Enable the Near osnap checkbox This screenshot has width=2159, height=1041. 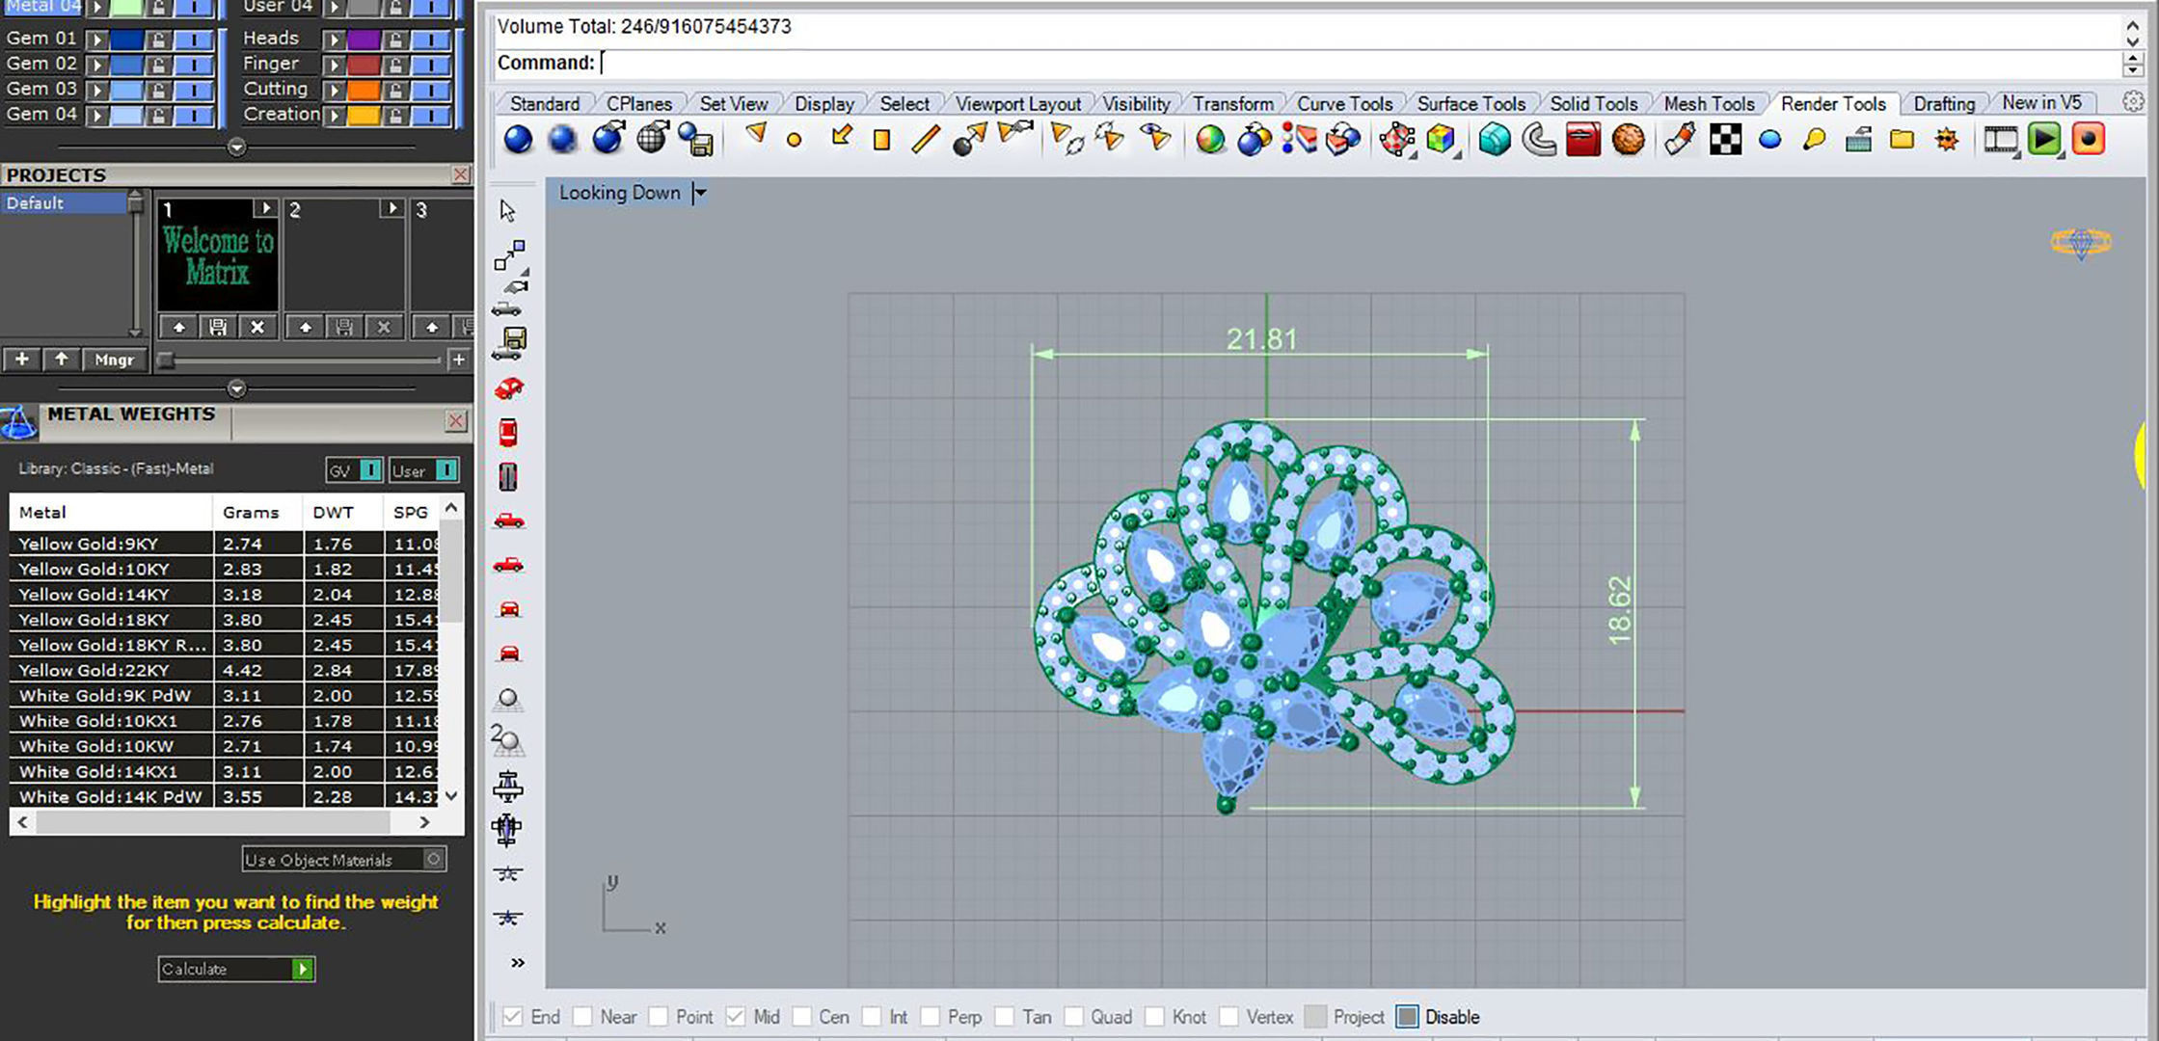tap(582, 1017)
